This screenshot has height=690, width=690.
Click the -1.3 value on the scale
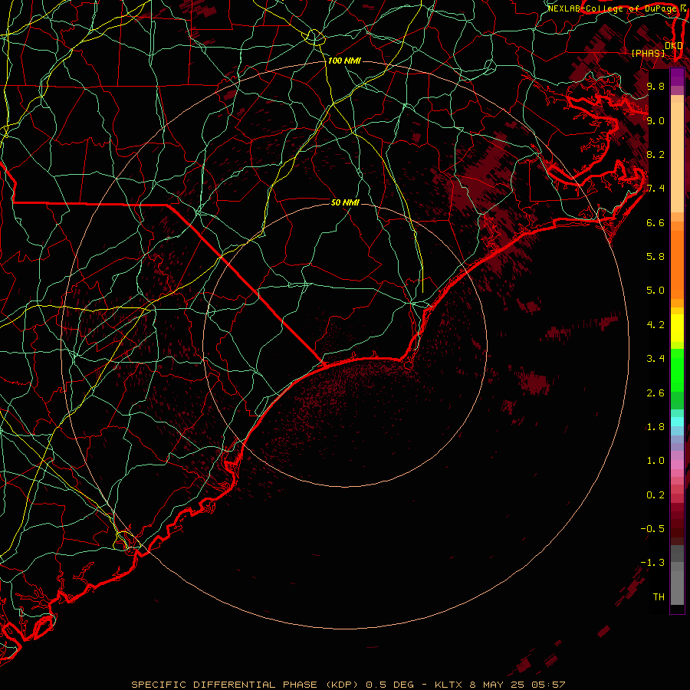coord(652,563)
